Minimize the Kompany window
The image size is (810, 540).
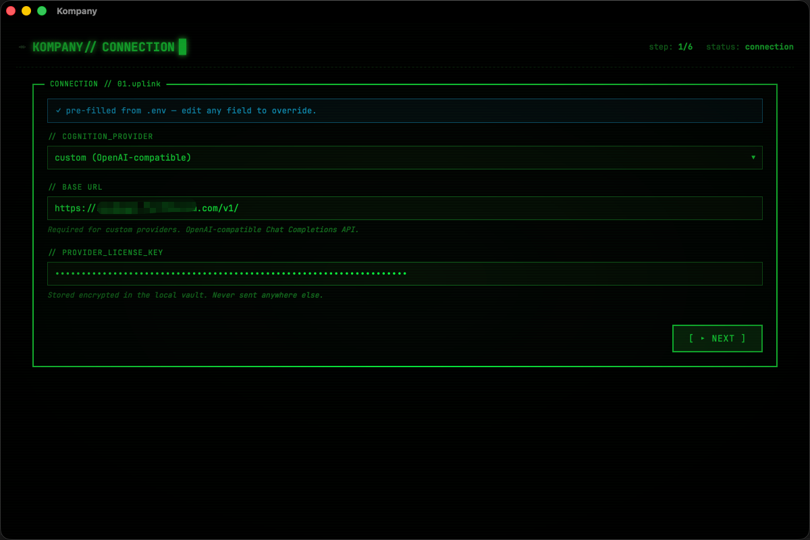pos(26,11)
